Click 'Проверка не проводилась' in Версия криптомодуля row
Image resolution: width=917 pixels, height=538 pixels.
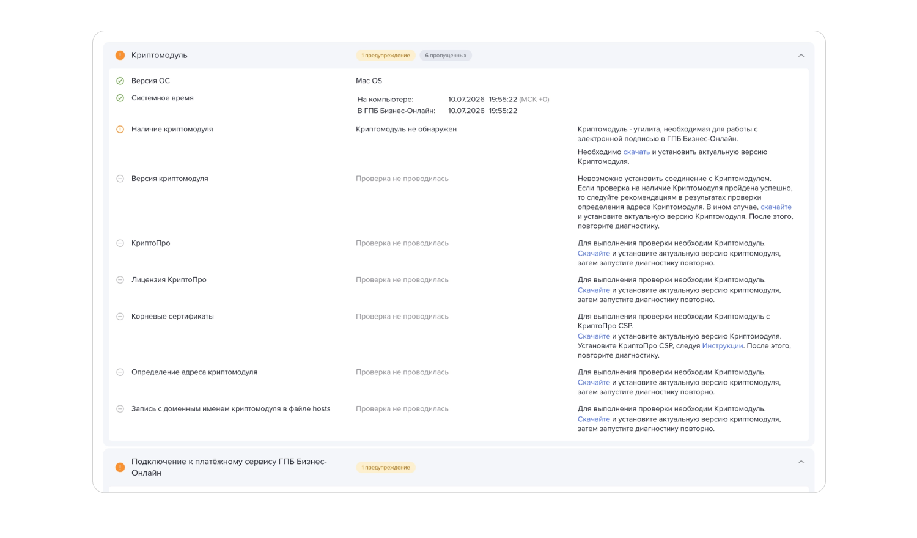(402, 179)
